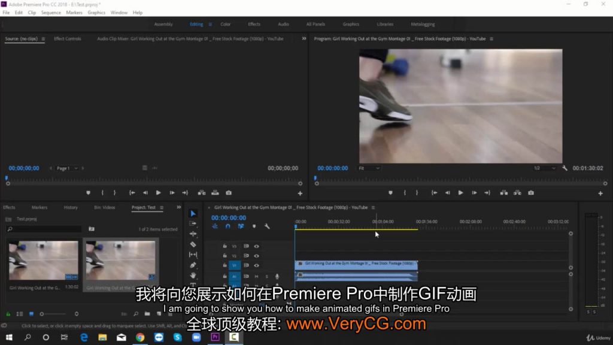Click Project panel search field

point(44,229)
